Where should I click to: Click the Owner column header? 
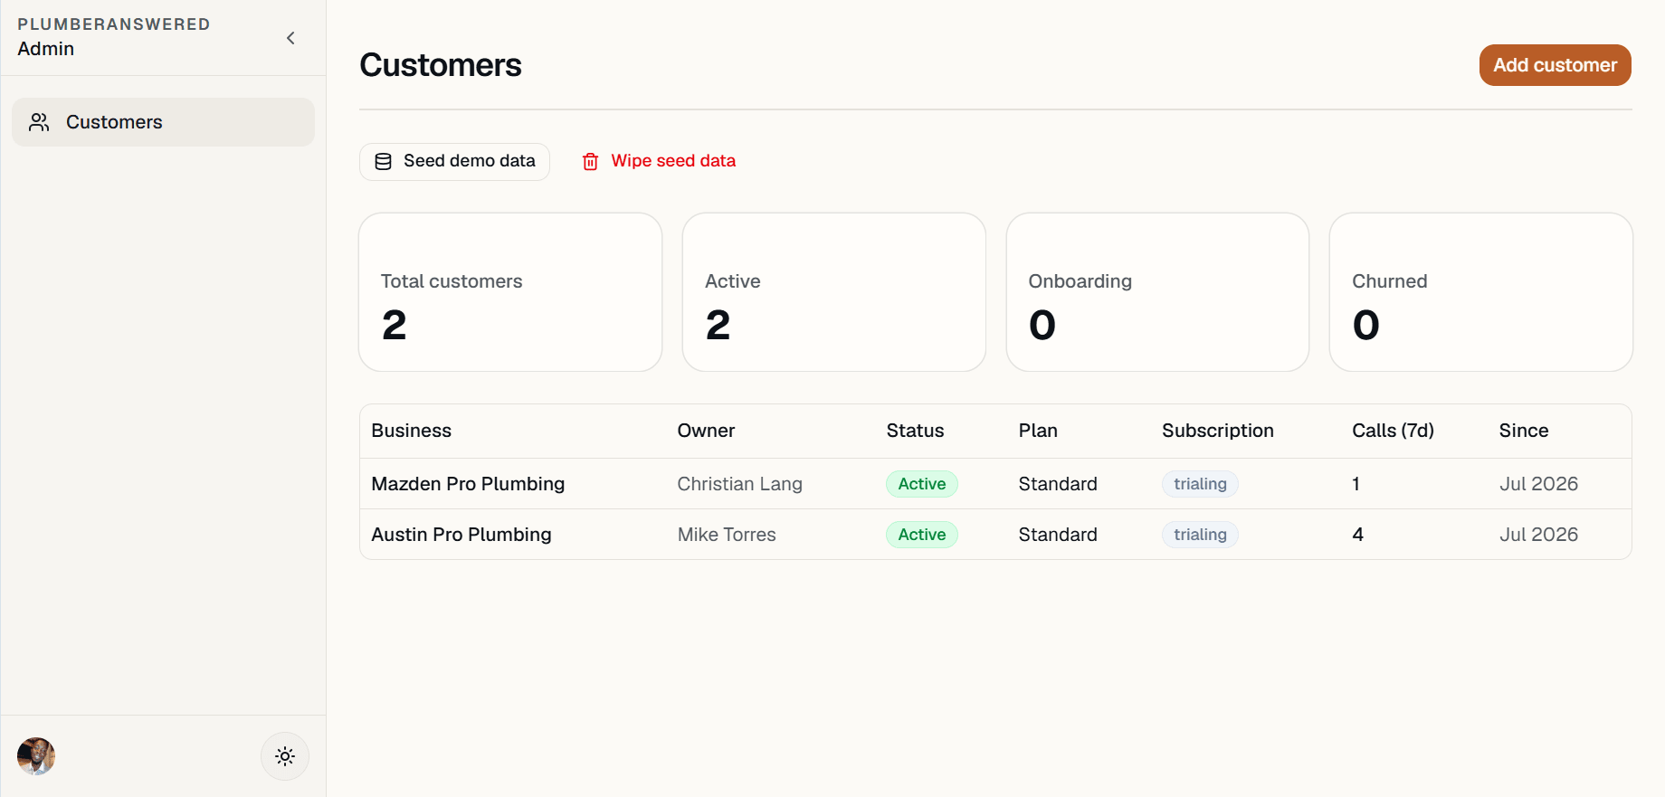706,431
